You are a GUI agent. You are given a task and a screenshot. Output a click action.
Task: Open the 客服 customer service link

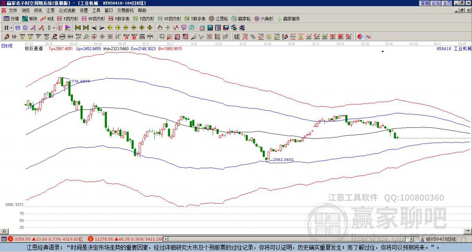(425, 3)
